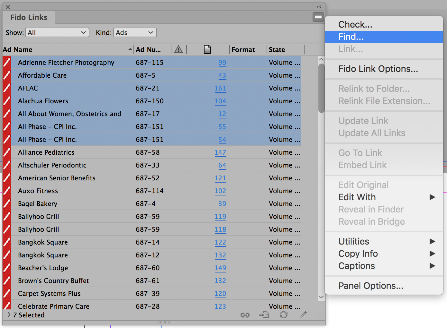Go to page 118 link for Ballyhoo Grill

[220, 229]
